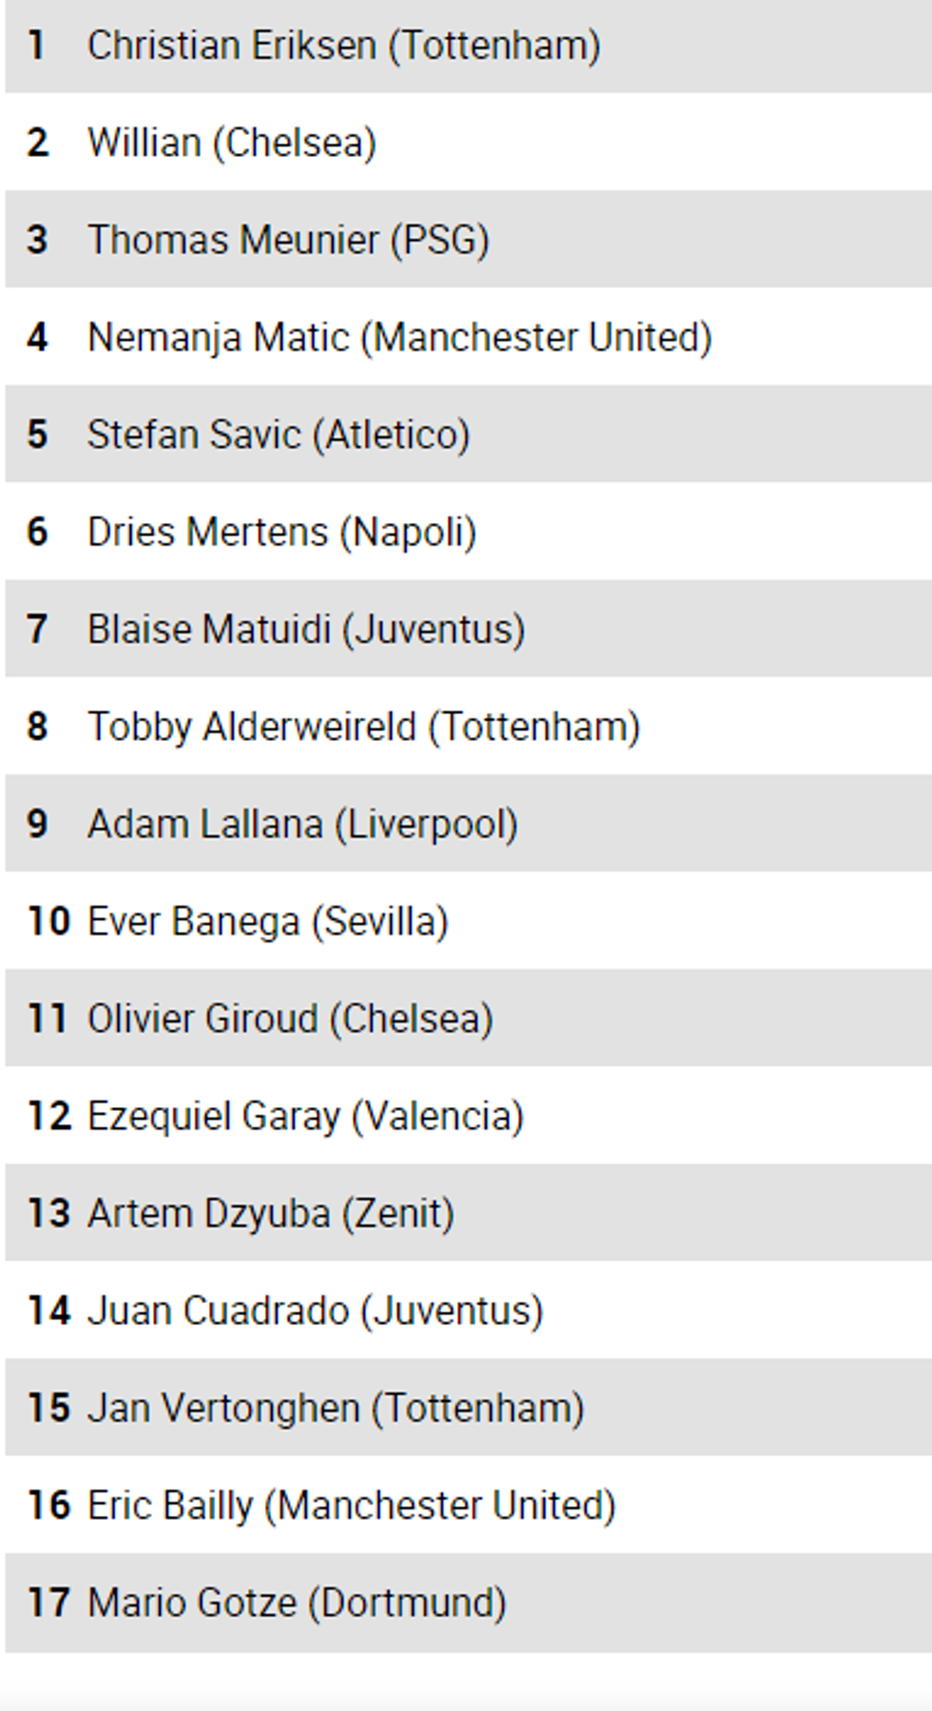Click the Dries Mertens (Napoli) entry

click(x=282, y=532)
